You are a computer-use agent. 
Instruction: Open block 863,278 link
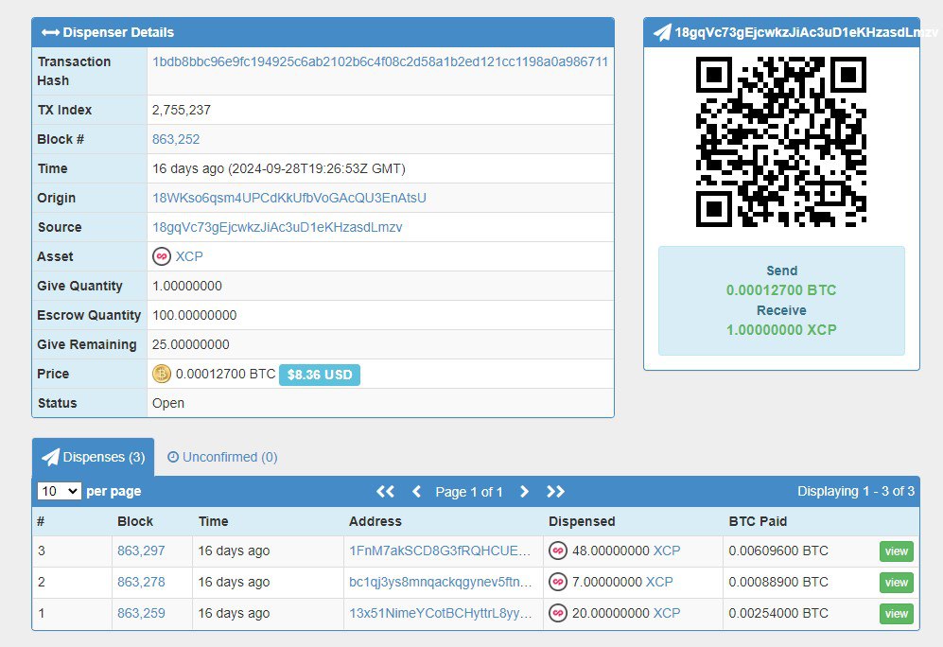(141, 582)
